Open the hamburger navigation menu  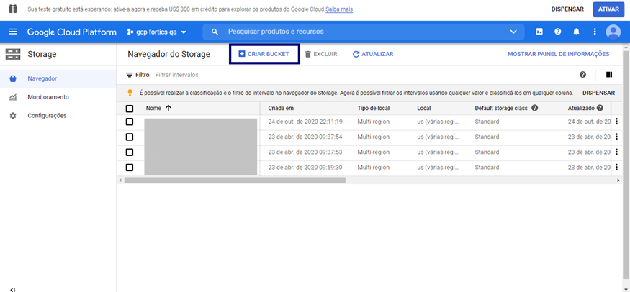[x=13, y=32]
